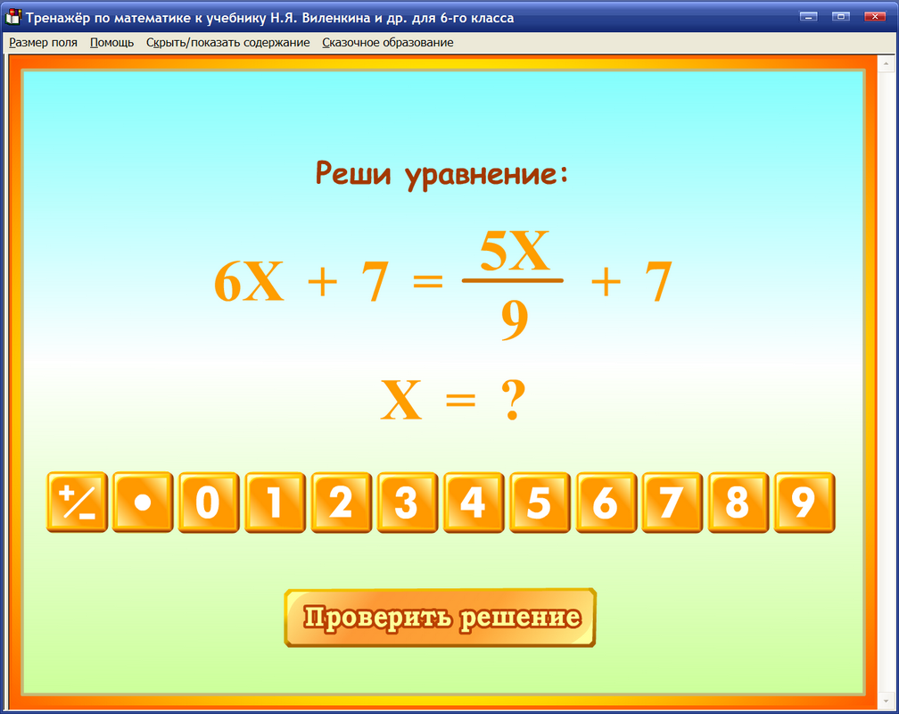This screenshot has height=714, width=899.
Task: Open the Сказочное образование menu
Action: tap(389, 42)
